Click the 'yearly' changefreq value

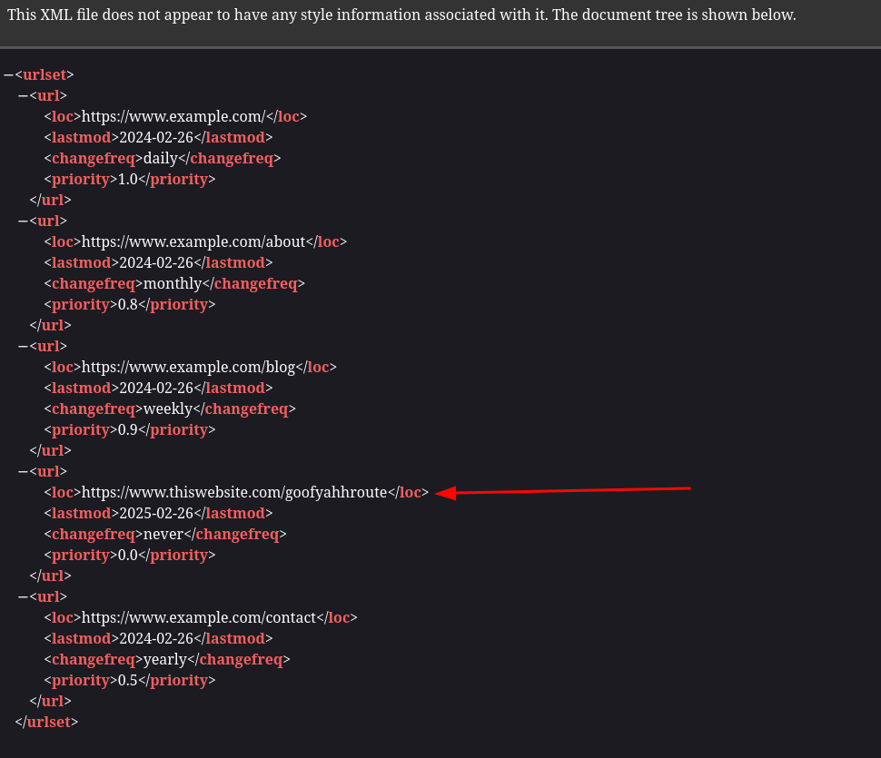click(165, 660)
